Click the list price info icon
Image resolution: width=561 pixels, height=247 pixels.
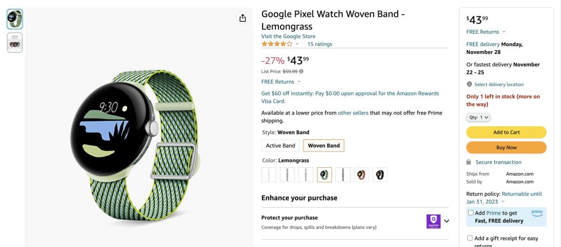301,71
